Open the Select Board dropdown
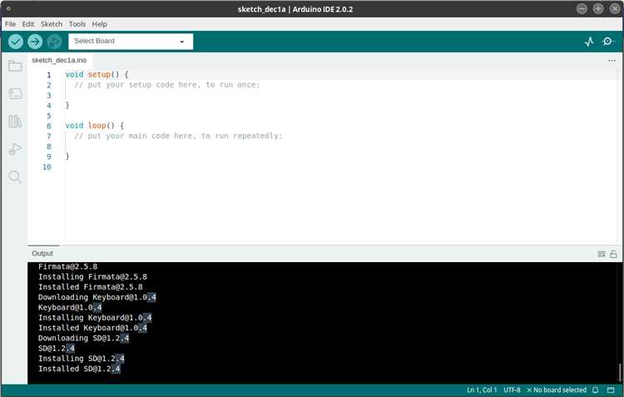This screenshot has width=624, height=397. click(x=131, y=42)
